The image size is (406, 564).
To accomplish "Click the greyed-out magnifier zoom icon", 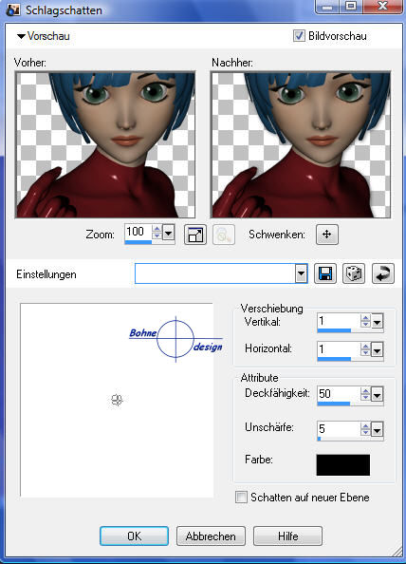I will click(224, 235).
